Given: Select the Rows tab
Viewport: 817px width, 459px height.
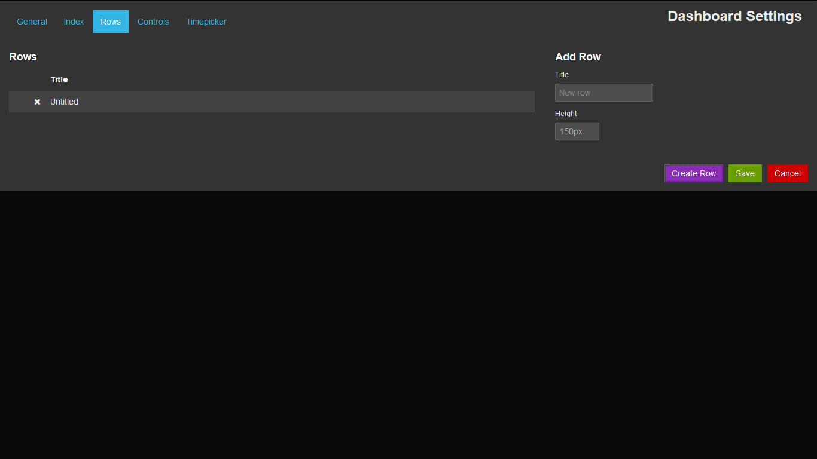Looking at the screenshot, I should click(111, 22).
